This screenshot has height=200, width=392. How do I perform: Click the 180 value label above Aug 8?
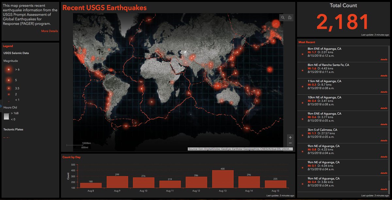(x=91, y=181)
